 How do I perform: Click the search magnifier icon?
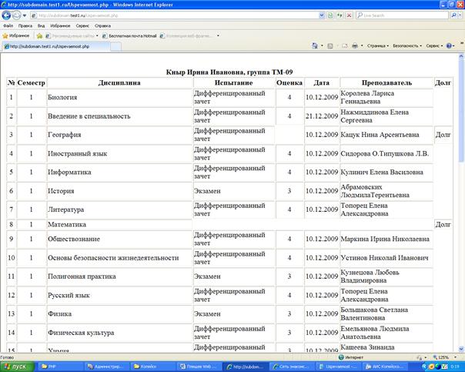[x=453, y=15]
